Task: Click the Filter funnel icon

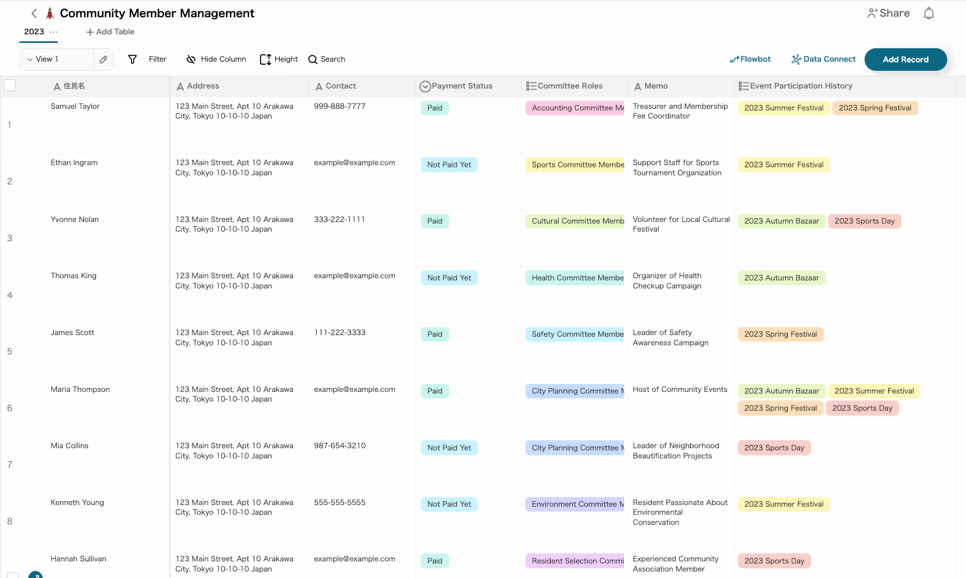Action: click(x=133, y=60)
